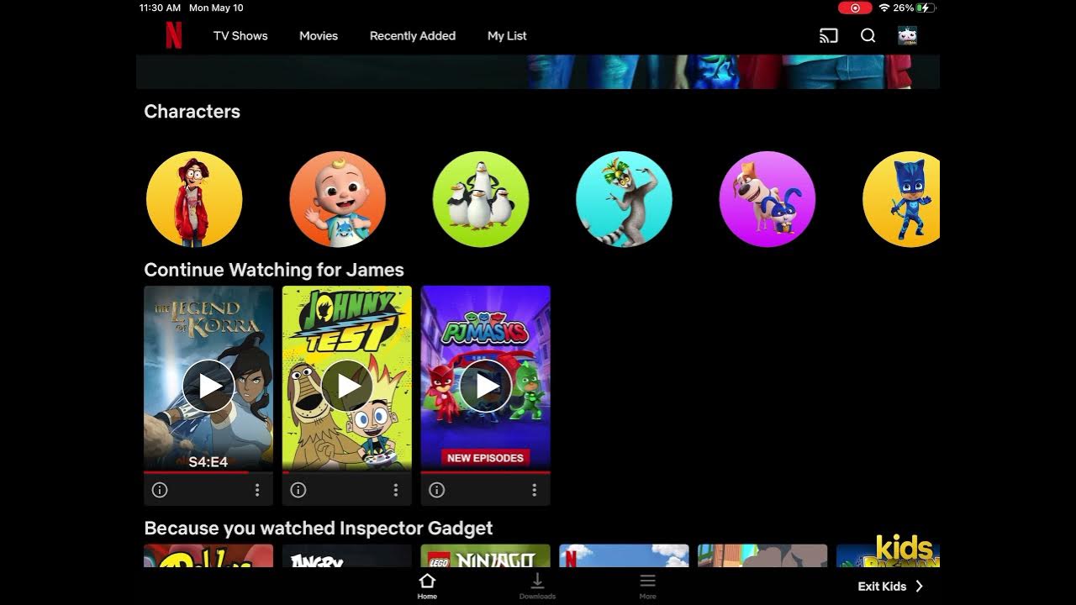Show info for PJ Masks
The height and width of the screenshot is (605, 1076).
point(437,490)
